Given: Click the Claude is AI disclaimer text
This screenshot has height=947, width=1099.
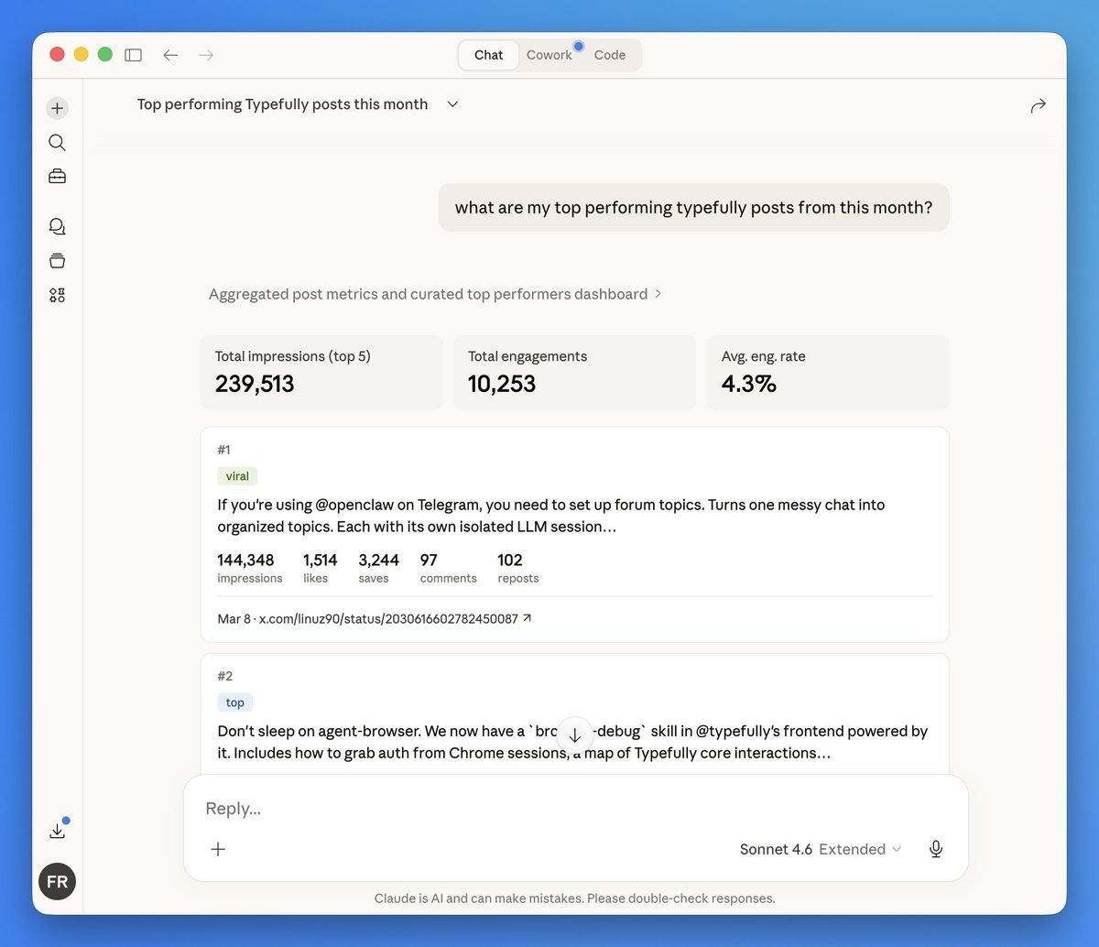Looking at the screenshot, I should pos(575,898).
